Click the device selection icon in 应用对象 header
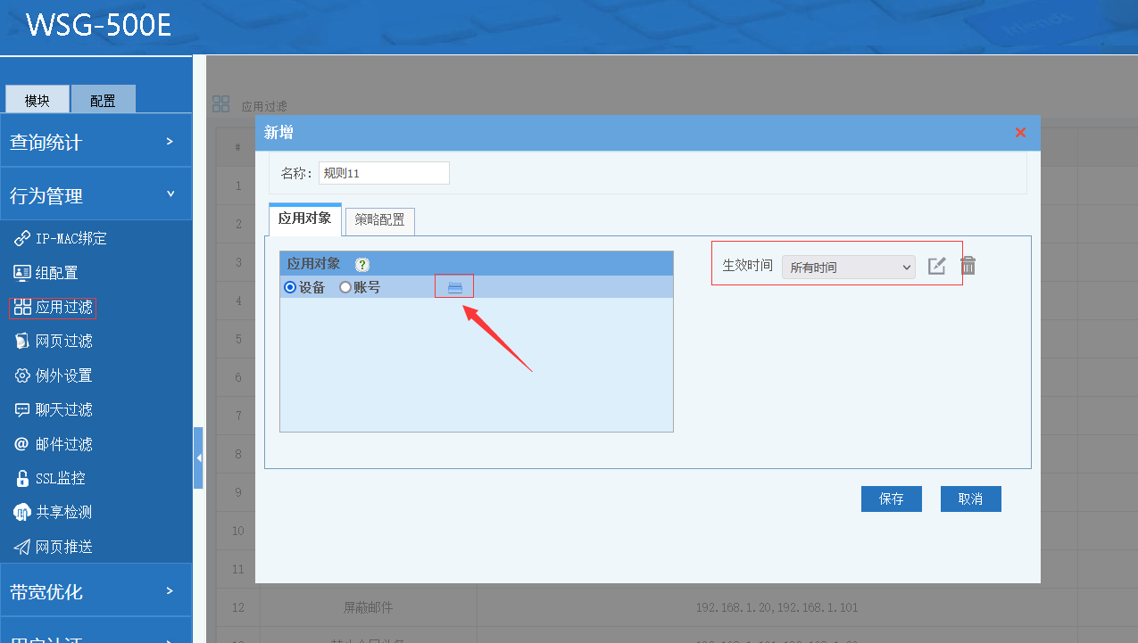Viewport: 1138px width, 643px height. pos(454,287)
